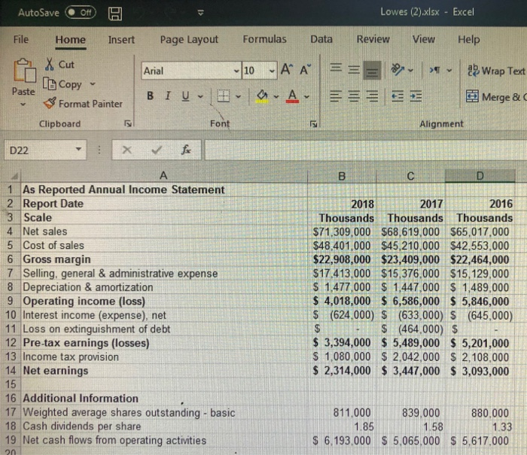
Task: Click the Paste clipboard icon
Action: [24, 71]
